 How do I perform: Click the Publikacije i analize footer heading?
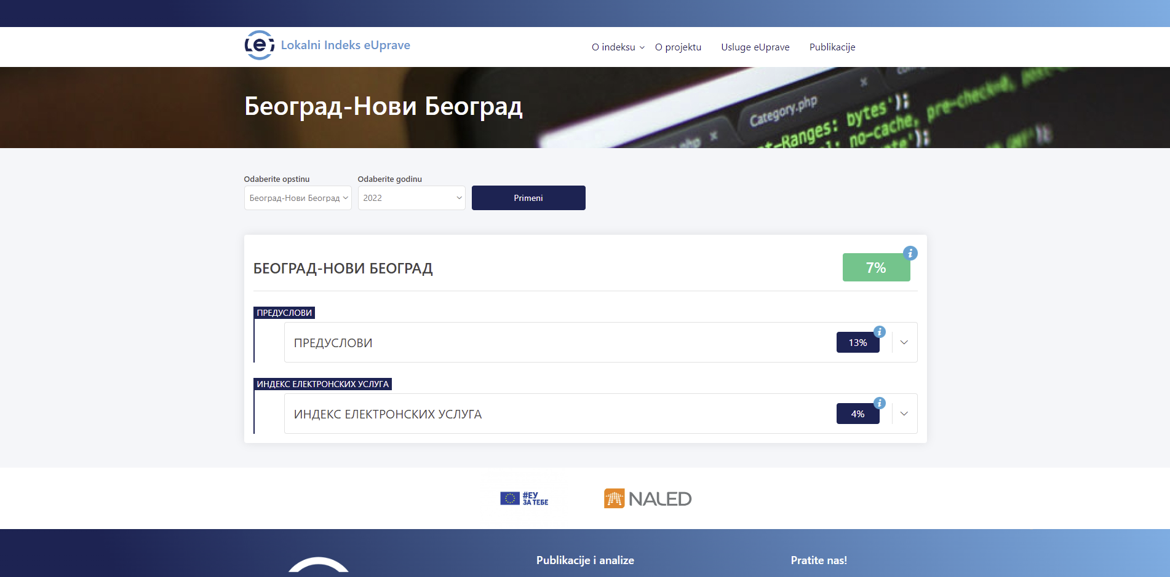[x=585, y=560]
